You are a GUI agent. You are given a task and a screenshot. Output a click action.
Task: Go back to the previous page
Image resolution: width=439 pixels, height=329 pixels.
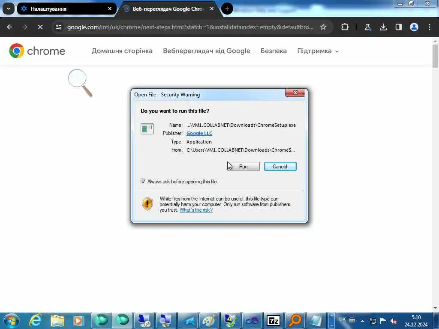(9, 27)
